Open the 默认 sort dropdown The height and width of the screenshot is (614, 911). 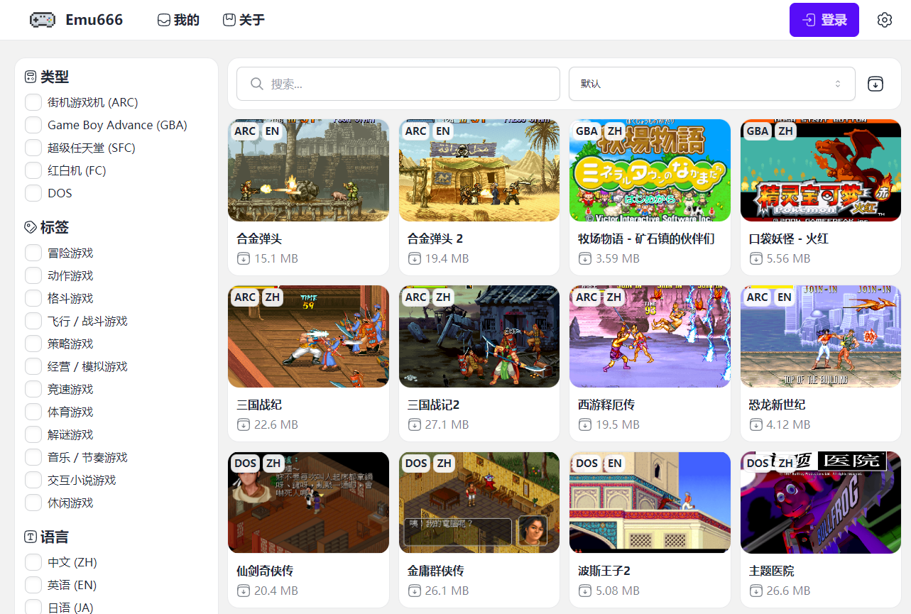[x=711, y=84]
